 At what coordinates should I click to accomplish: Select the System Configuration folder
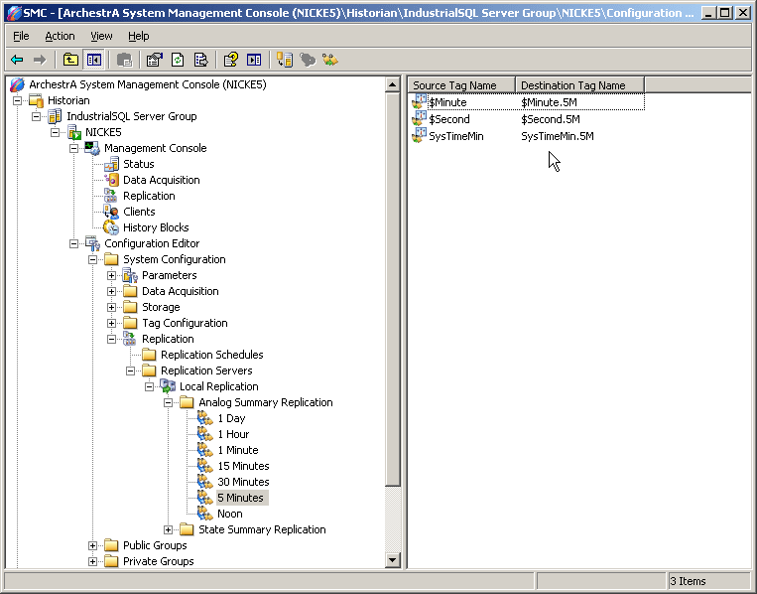tap(175, 259)
